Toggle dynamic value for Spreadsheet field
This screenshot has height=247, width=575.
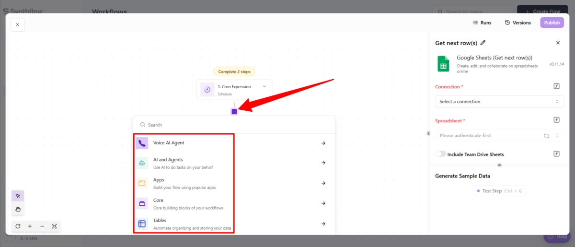click(557, 120)
